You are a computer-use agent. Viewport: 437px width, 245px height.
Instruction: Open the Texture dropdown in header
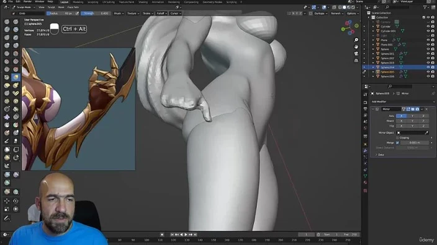(133, 14)
